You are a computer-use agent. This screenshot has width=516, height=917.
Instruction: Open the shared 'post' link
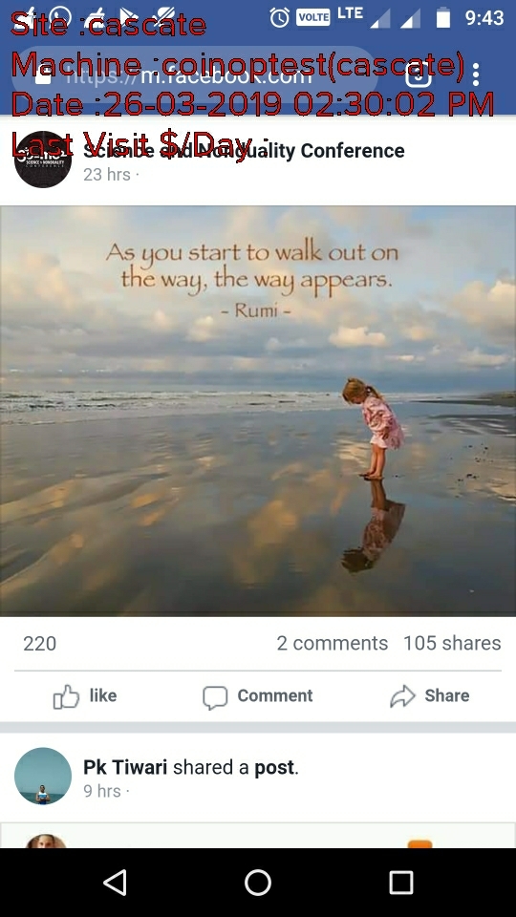[274, 767]
